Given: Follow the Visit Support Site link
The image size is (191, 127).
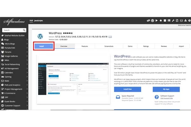Looking at the screenshot, I should pos(166,98).
